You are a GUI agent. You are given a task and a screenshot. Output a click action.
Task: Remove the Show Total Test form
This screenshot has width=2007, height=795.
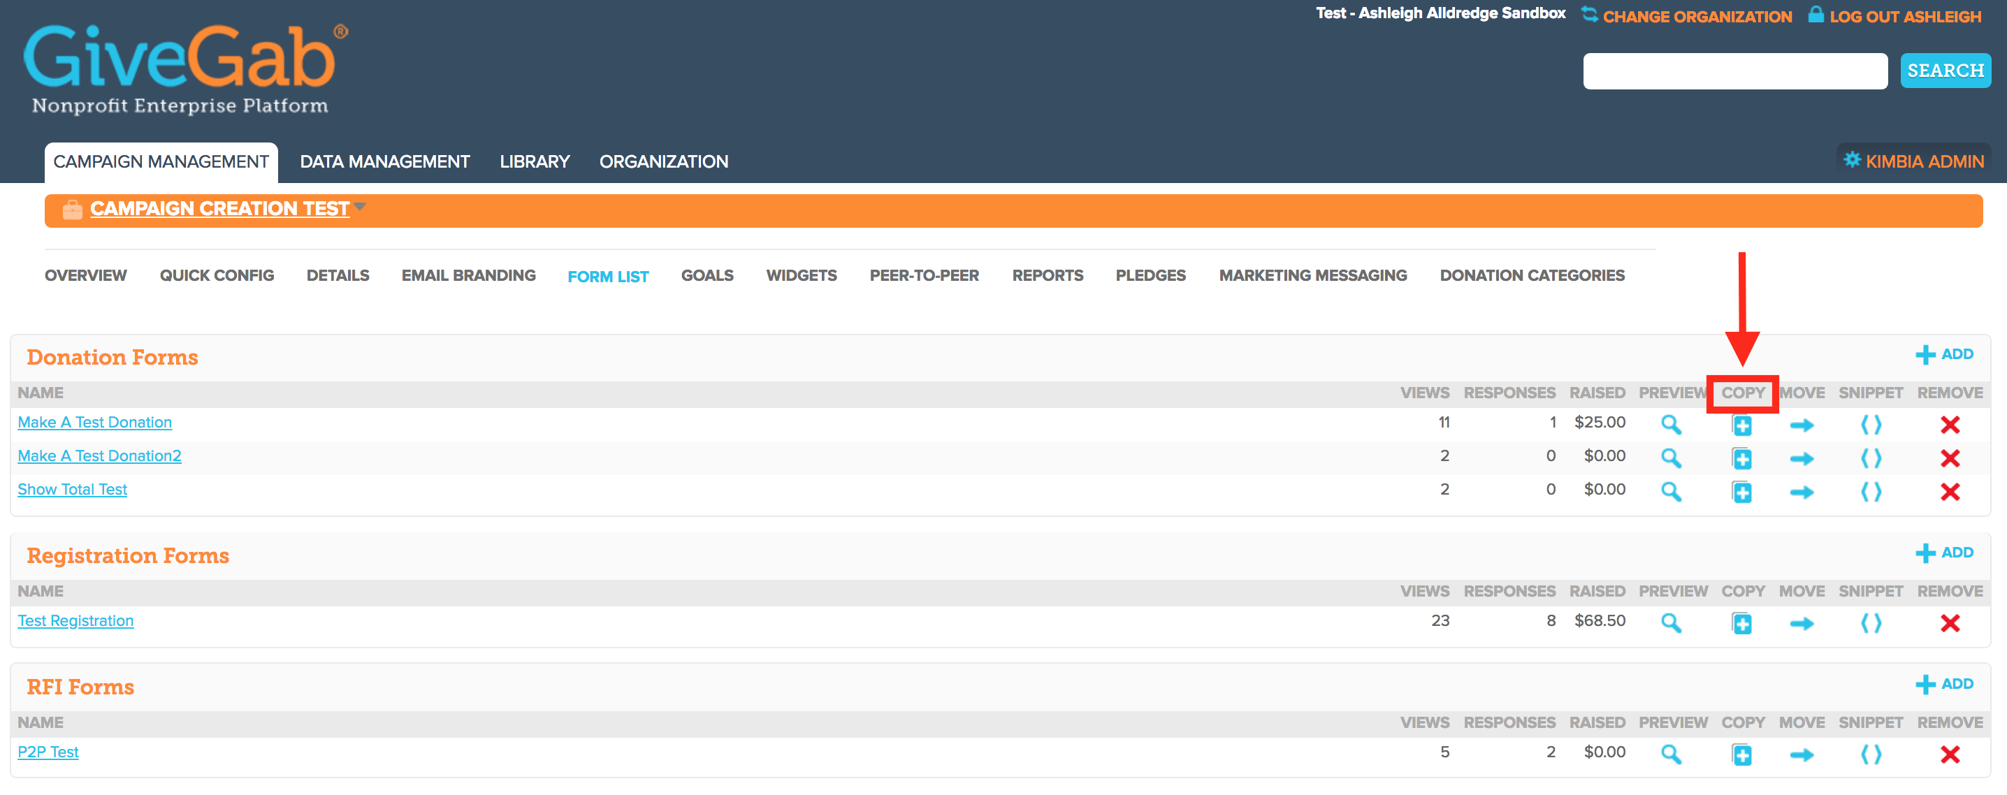pyautogui.click(x=1949, y=491)
